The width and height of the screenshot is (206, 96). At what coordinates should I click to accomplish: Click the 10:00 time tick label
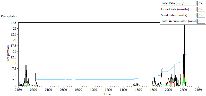coord(94,90)
